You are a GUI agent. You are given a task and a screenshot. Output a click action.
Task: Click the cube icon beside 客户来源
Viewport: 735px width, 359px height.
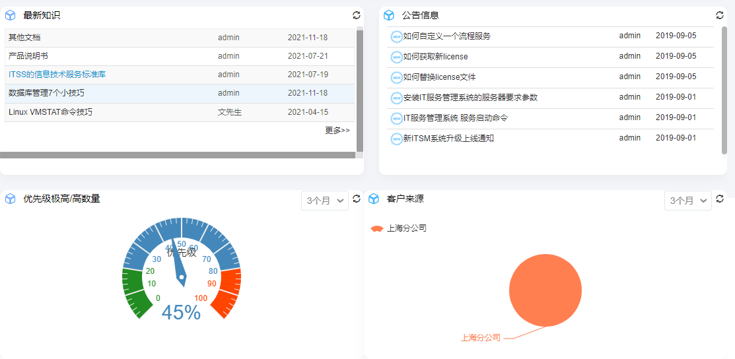373,199
